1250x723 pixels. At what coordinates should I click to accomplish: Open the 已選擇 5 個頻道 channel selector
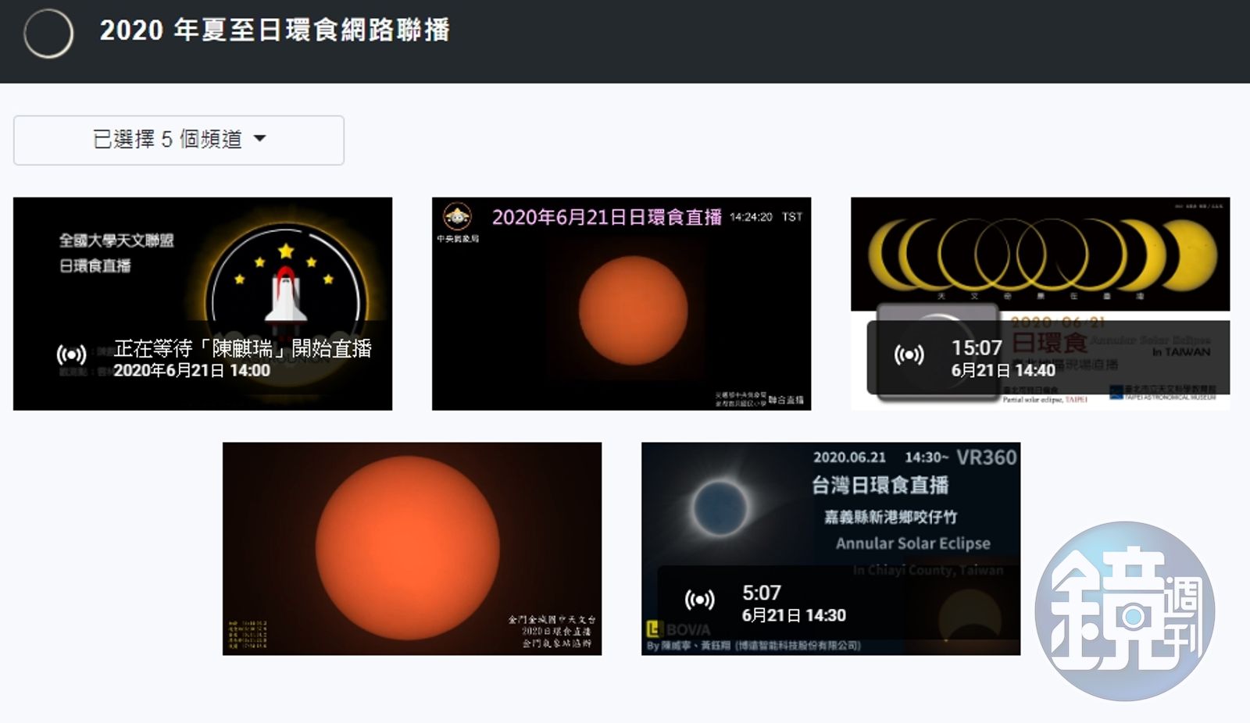pyautogui.click(x=178, y=141)
